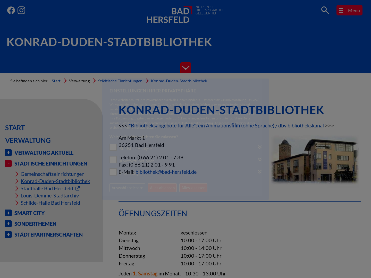Open the STÄDTISCHE EINRICHTUNGEN menu entry
Image resolution: width=371 pixels, height=278 pixels.
point(51,163)
